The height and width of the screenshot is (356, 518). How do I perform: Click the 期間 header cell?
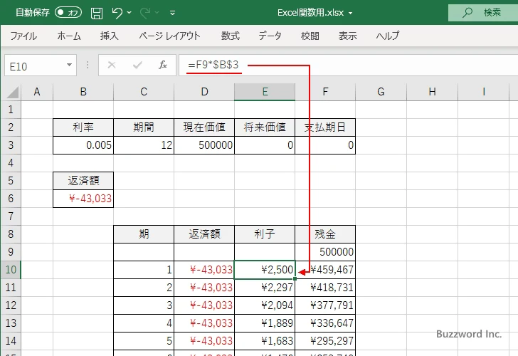point(144,127)
